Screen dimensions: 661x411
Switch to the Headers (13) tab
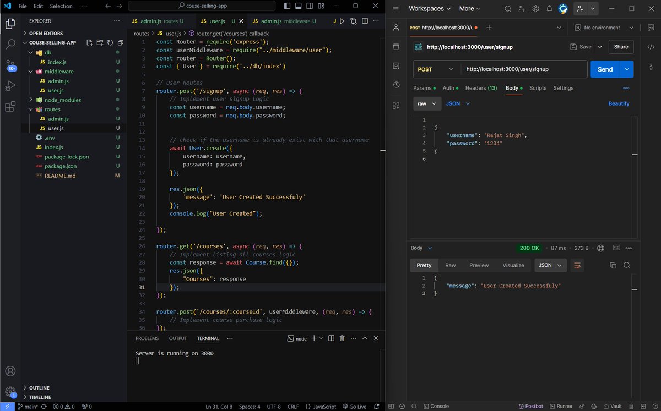point(480,87)
